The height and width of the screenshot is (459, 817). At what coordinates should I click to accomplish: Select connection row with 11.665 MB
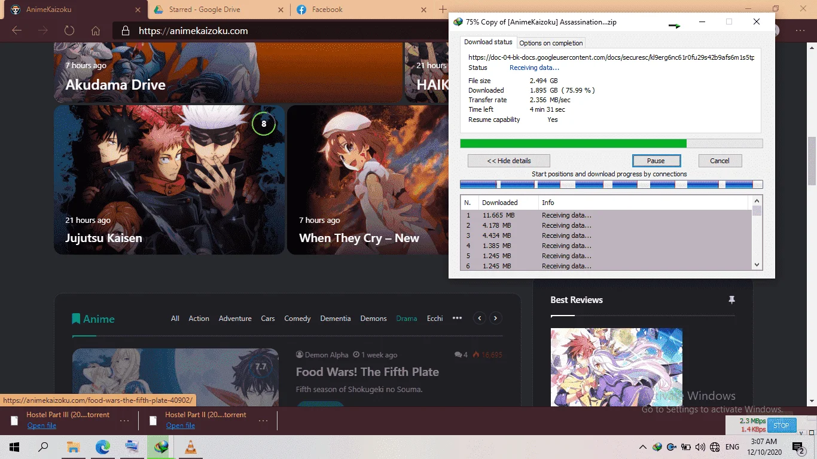pyautogui.click(x=606, y=215)
